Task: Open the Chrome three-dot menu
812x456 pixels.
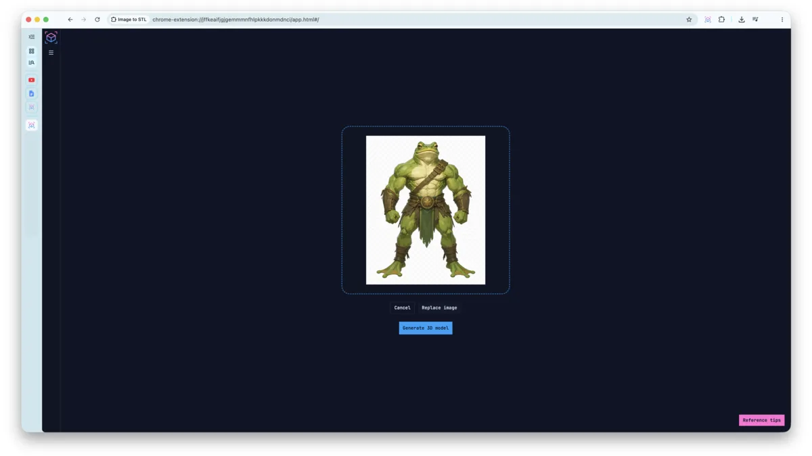Action: [782, 20]
